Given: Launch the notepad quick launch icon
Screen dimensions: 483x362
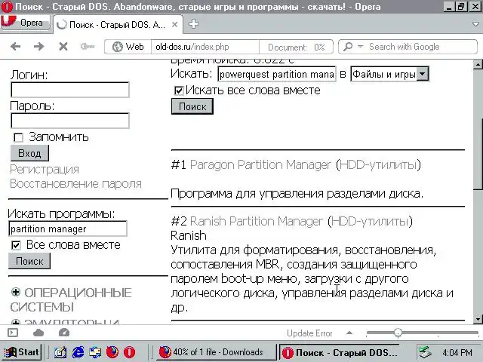Looking at the screenshot, I should tap(60, 352).
